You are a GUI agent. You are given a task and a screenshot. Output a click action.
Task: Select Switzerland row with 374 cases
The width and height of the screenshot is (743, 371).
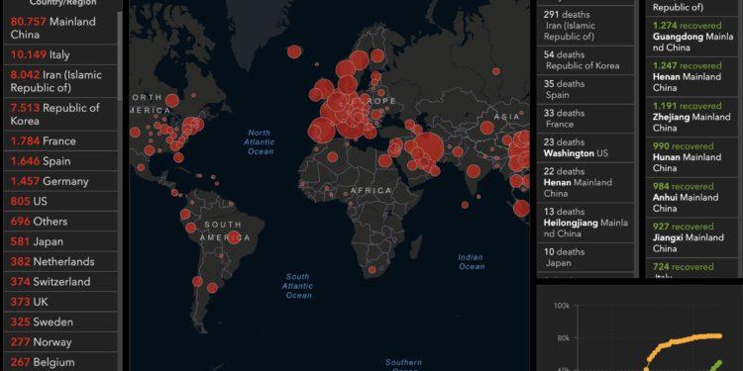(60, 282)
